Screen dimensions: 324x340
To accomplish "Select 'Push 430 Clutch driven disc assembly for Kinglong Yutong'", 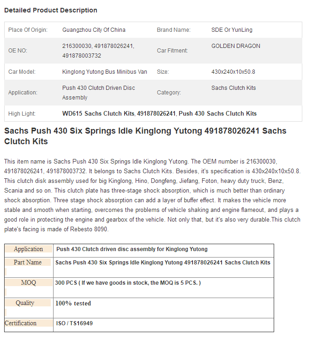I will coord(132,249).
